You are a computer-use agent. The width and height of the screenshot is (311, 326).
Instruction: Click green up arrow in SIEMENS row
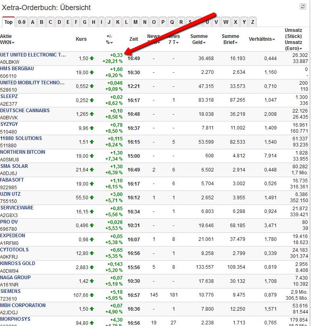pos(92,295)
